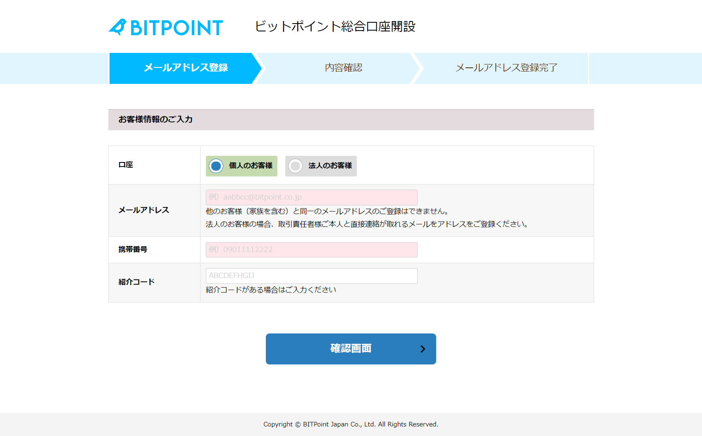Viewport: 702px width, 436px height.
Task: Click the 携帯番号 phone number field
Action: (311, 250)
